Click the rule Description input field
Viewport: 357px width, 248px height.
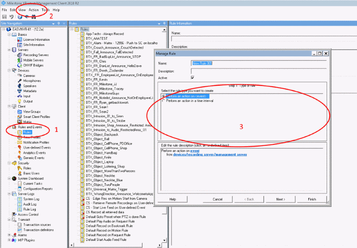(259, 71)
